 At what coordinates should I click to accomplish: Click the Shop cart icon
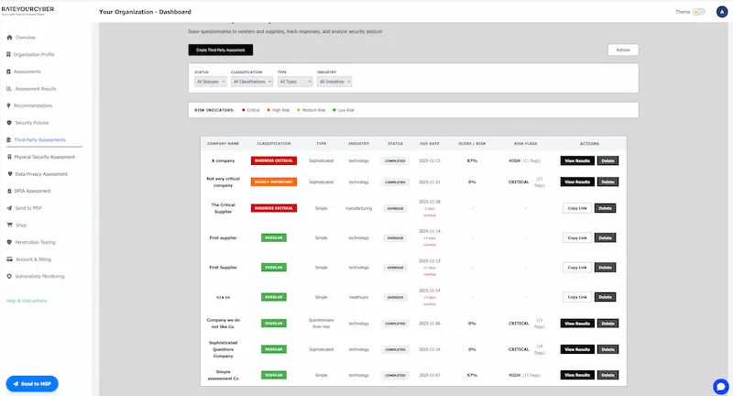(9, 225)
